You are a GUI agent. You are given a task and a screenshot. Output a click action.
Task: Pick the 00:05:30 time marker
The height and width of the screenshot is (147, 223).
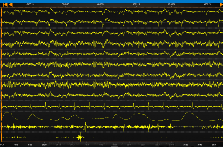(172, 4)
